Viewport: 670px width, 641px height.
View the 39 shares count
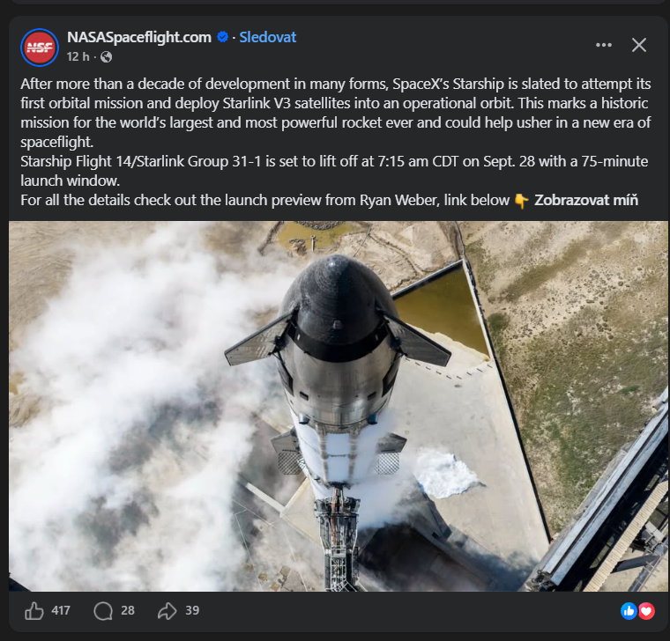point(192,611)
